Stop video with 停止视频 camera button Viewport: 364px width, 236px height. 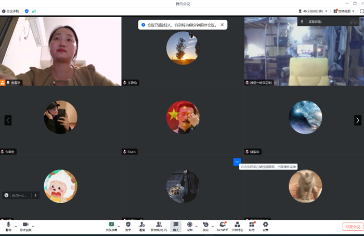click(25, 225)
